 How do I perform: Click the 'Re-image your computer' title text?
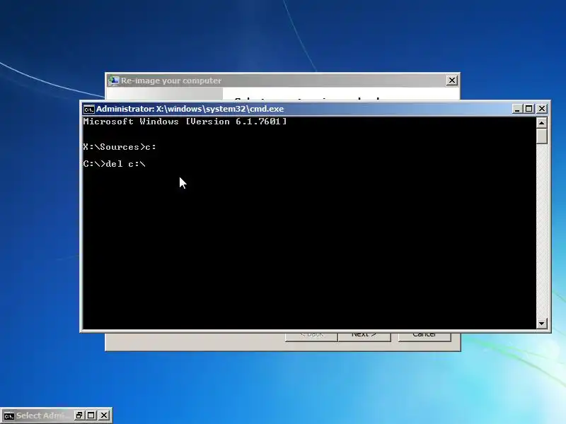point(171,81)
